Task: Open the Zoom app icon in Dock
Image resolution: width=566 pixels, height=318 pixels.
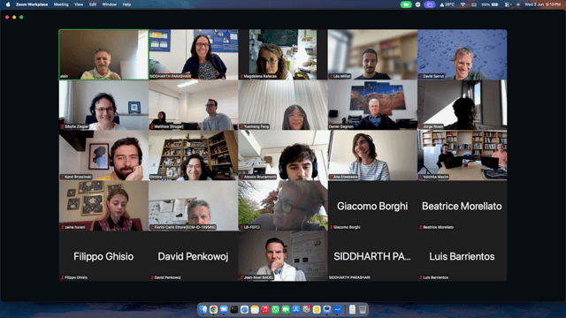Action: pos(338,309)
